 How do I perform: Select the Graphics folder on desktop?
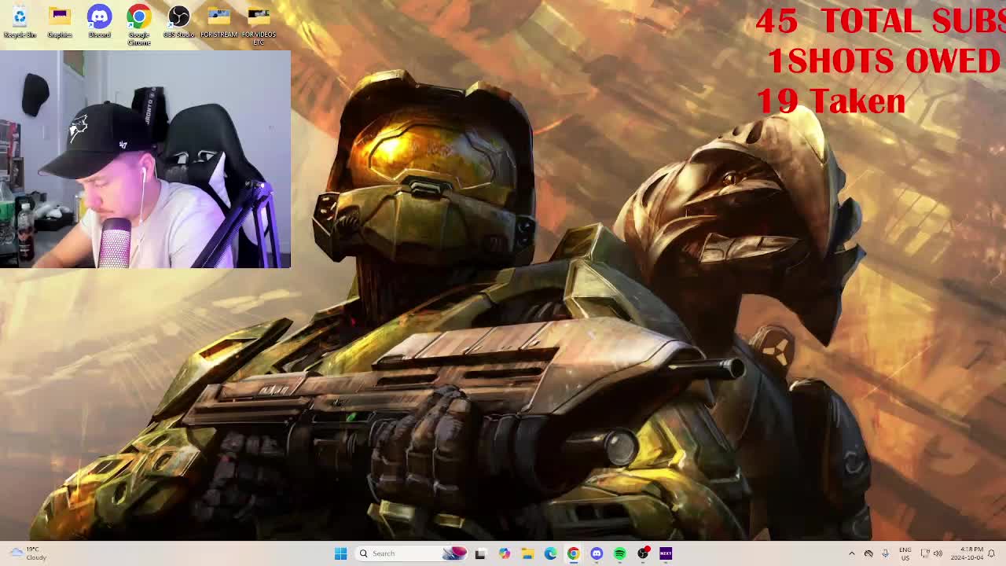click(60, 23)
